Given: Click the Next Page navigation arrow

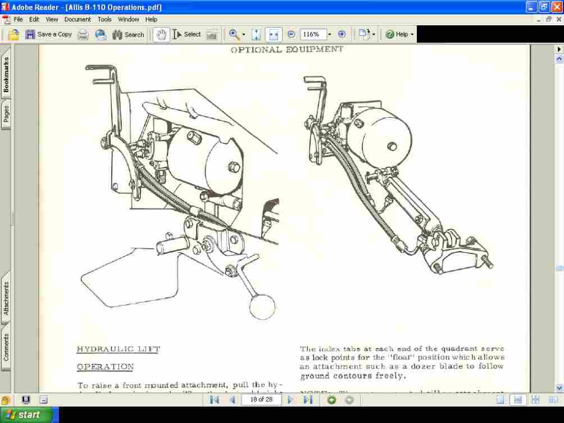Looking at the screenshot, I should tap(290, 399).
